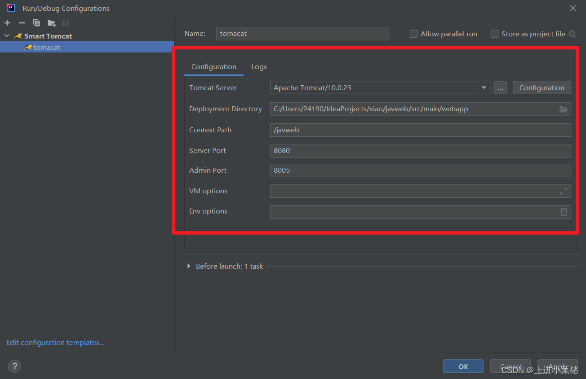Edit the Context Path field
586x379 pixels.
[x=421, y=130]
